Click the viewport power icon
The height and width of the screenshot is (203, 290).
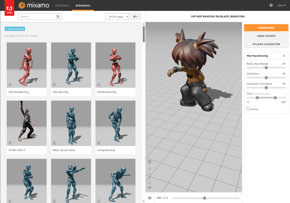click(150, 183)
